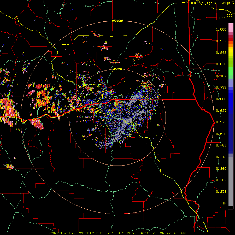Click the bright green segment of color bar
Screen dimensions: 235x235
point(231,71)
